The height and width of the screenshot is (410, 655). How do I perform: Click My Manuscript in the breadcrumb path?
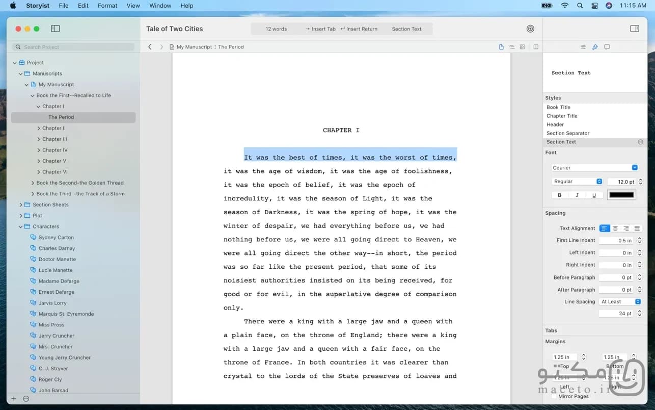click(x=194, y=47)
